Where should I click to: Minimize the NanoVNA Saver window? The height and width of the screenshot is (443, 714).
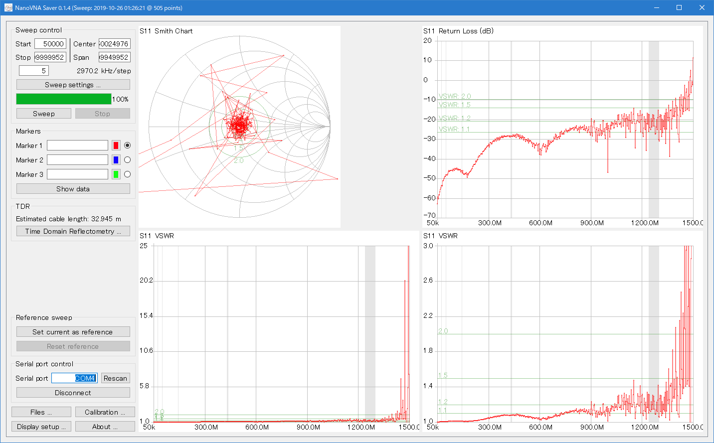point(656,7)
